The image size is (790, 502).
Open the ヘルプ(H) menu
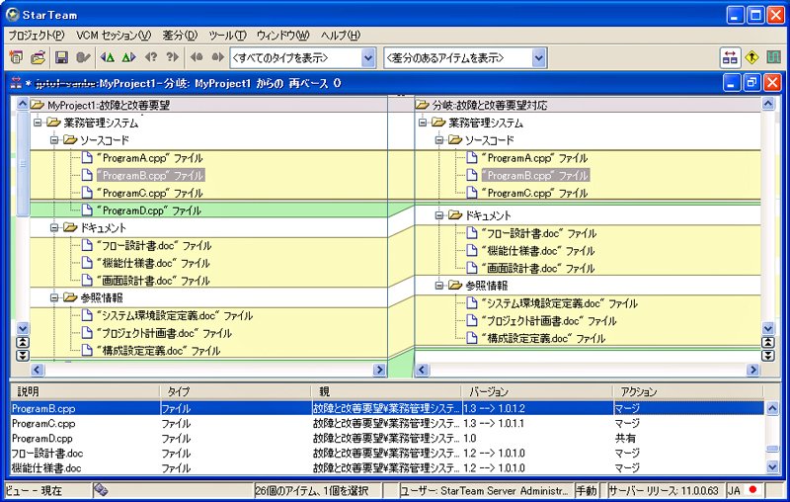click(x=341, y=36)
